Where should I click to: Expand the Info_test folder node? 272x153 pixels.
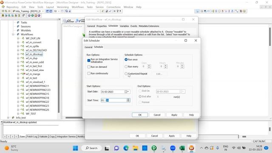[x=8, y=118]
